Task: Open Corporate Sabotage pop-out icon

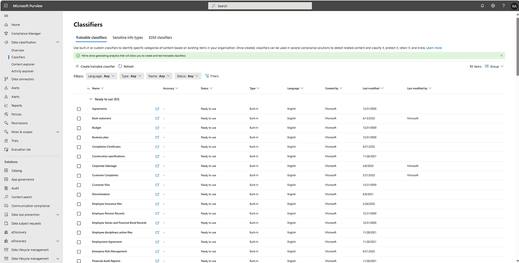Action: (157, 166)
